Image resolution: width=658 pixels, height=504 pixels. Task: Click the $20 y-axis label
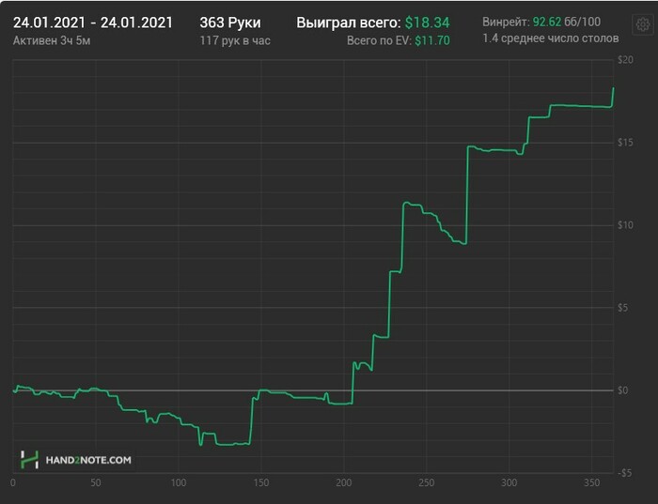(625, 60)
